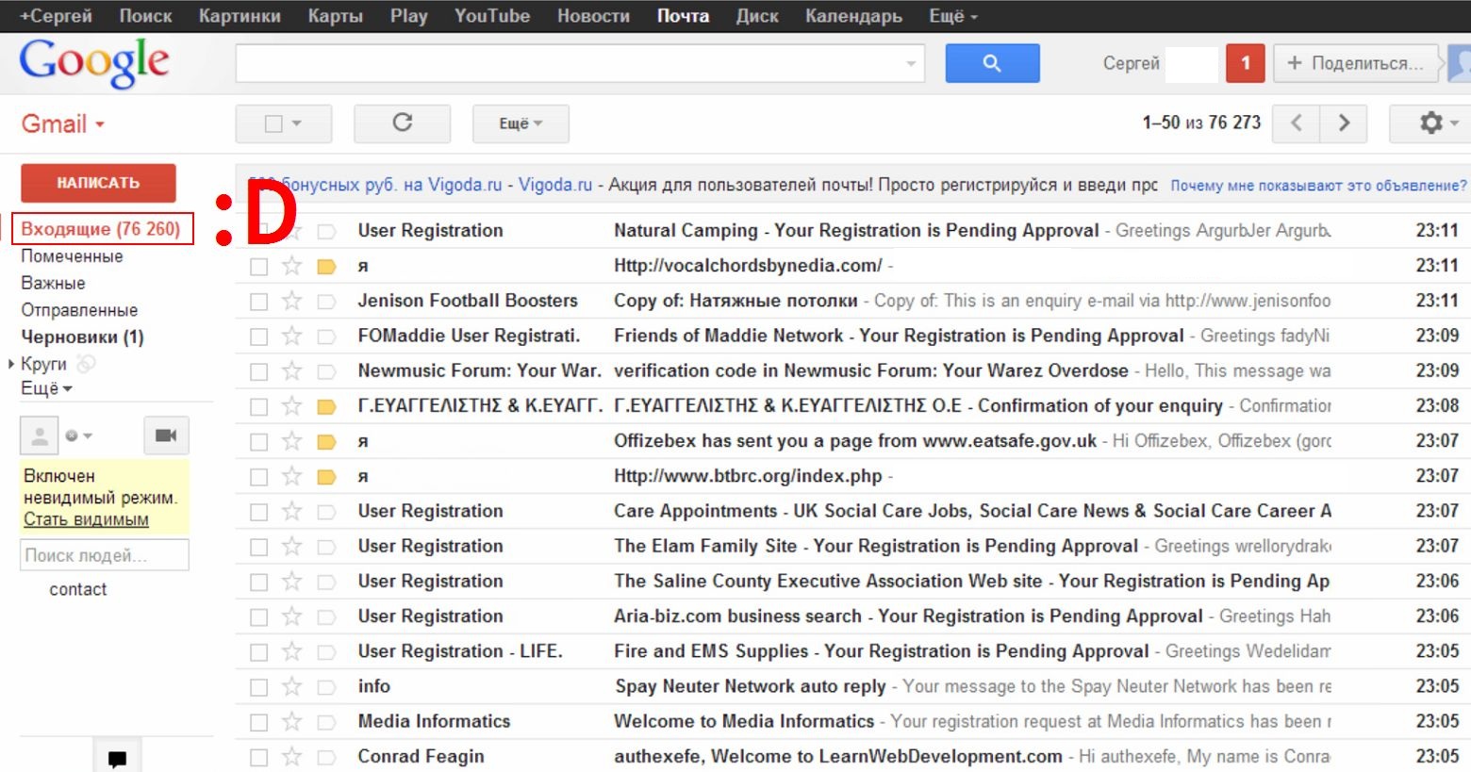Screen dimensions: 1471x772
Task: Click the red notifications counter showing 1
Action: (x=1245, y=63)
